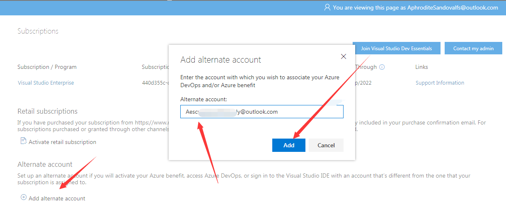
Task: Click Contact my admin button
Action: tap(473, 48)
